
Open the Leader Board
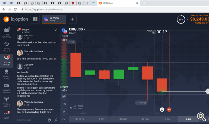pos(6,74)
